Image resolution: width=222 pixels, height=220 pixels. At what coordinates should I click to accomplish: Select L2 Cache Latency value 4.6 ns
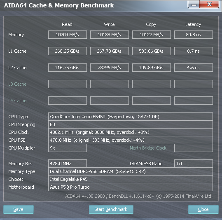tap(194, 68)
